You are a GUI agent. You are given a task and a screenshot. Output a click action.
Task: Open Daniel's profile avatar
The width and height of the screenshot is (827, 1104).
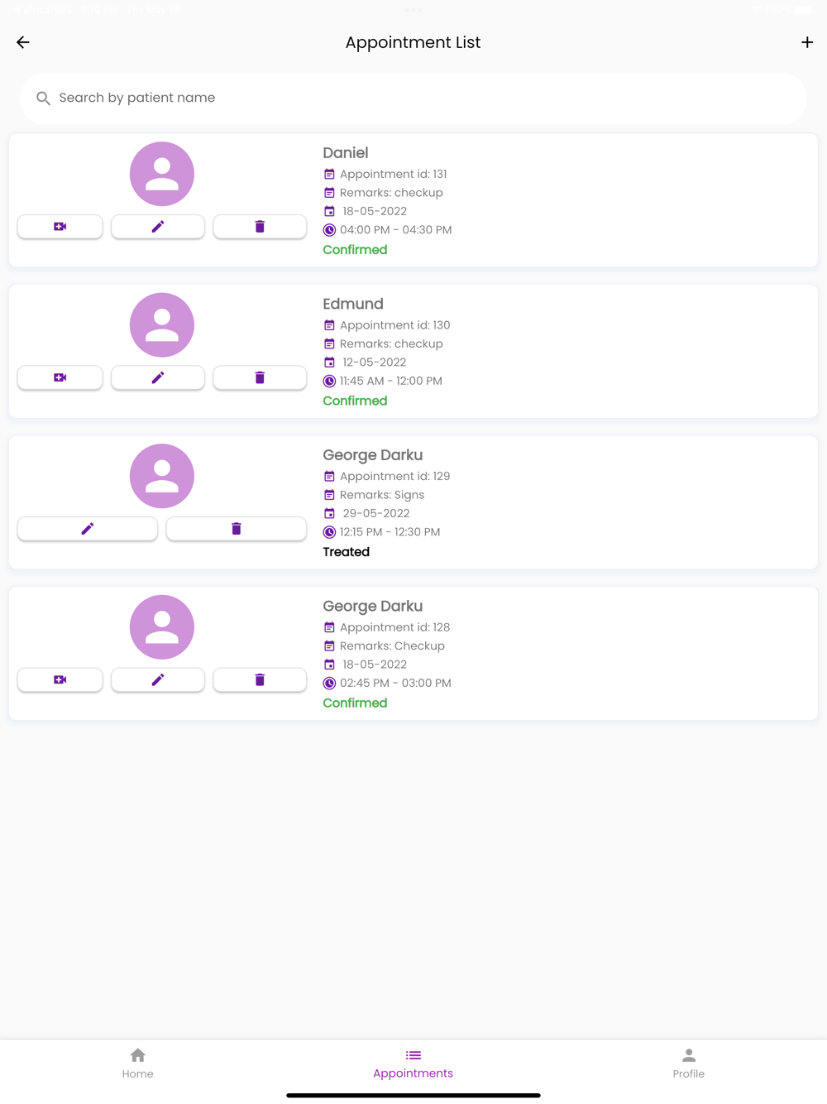click(162, 174)
